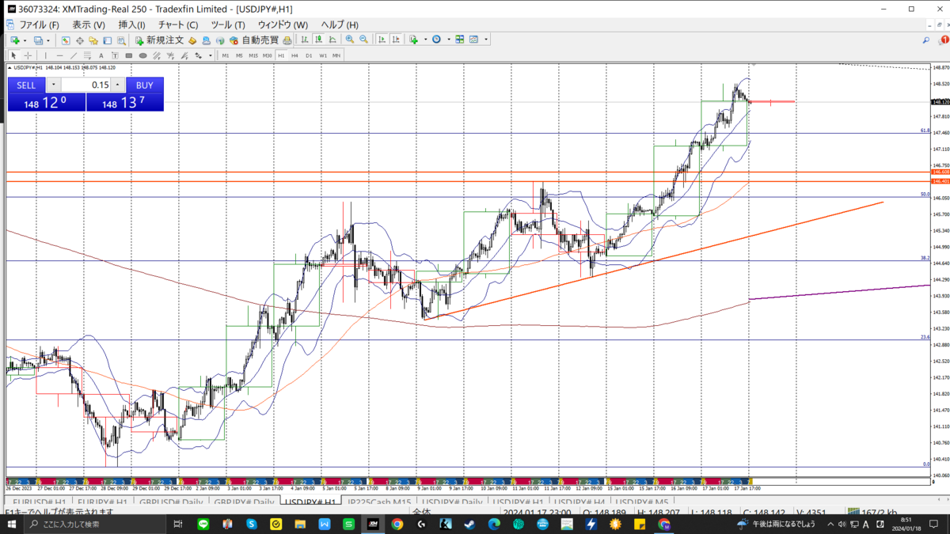Image resolution: width=950 pixels, height=534 pixels.
Task: Click the Zoom Out magnifier icon
Action: tap(363, 40)
